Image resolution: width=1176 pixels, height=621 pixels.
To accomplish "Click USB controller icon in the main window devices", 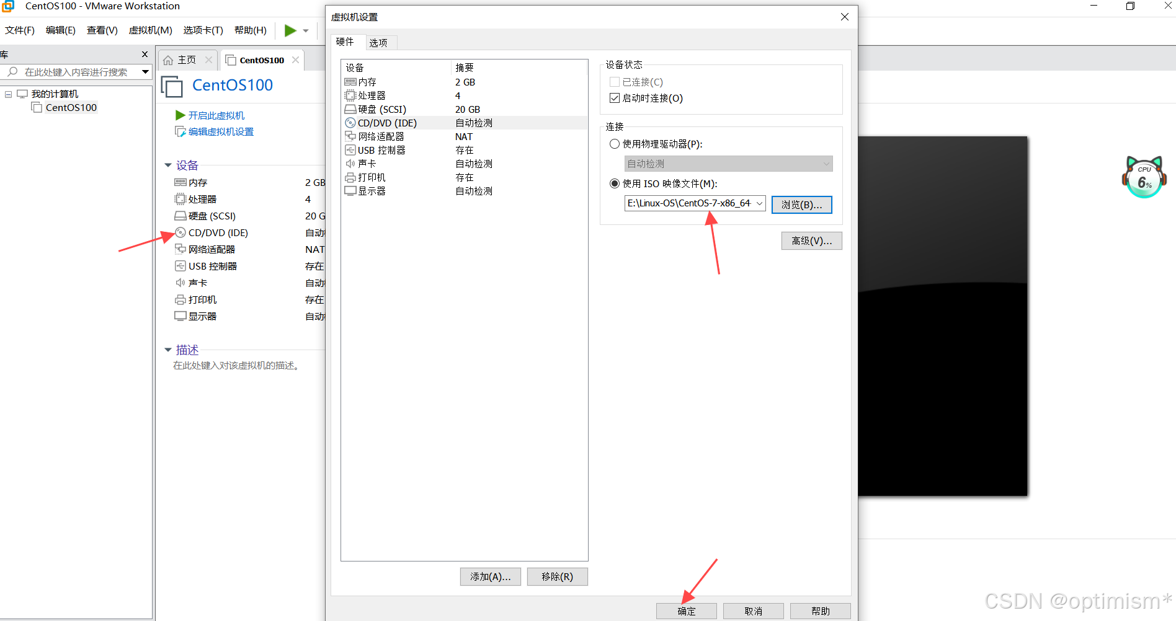I will (x=180, y=266).
